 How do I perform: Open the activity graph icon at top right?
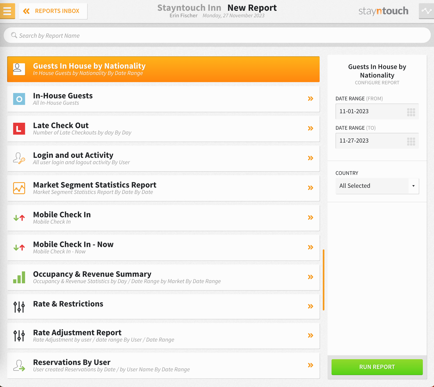click(x=426, y=11)
